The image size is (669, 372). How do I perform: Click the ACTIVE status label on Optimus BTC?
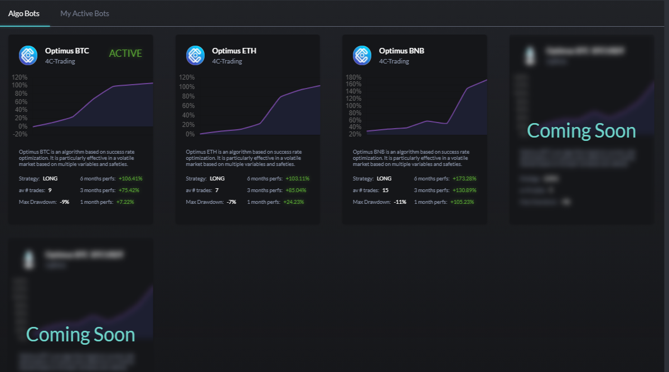(125, 53)
